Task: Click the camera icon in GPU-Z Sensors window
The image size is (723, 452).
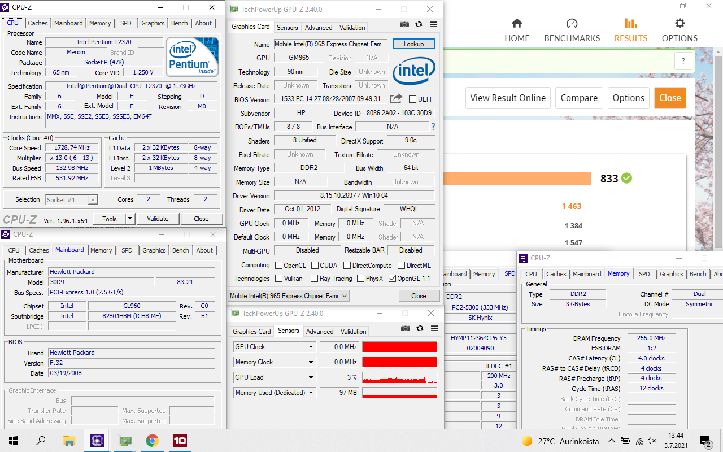Action: (406, 328)
